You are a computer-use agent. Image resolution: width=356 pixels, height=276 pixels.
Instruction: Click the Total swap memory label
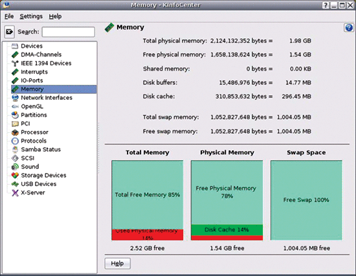point(171,117)
